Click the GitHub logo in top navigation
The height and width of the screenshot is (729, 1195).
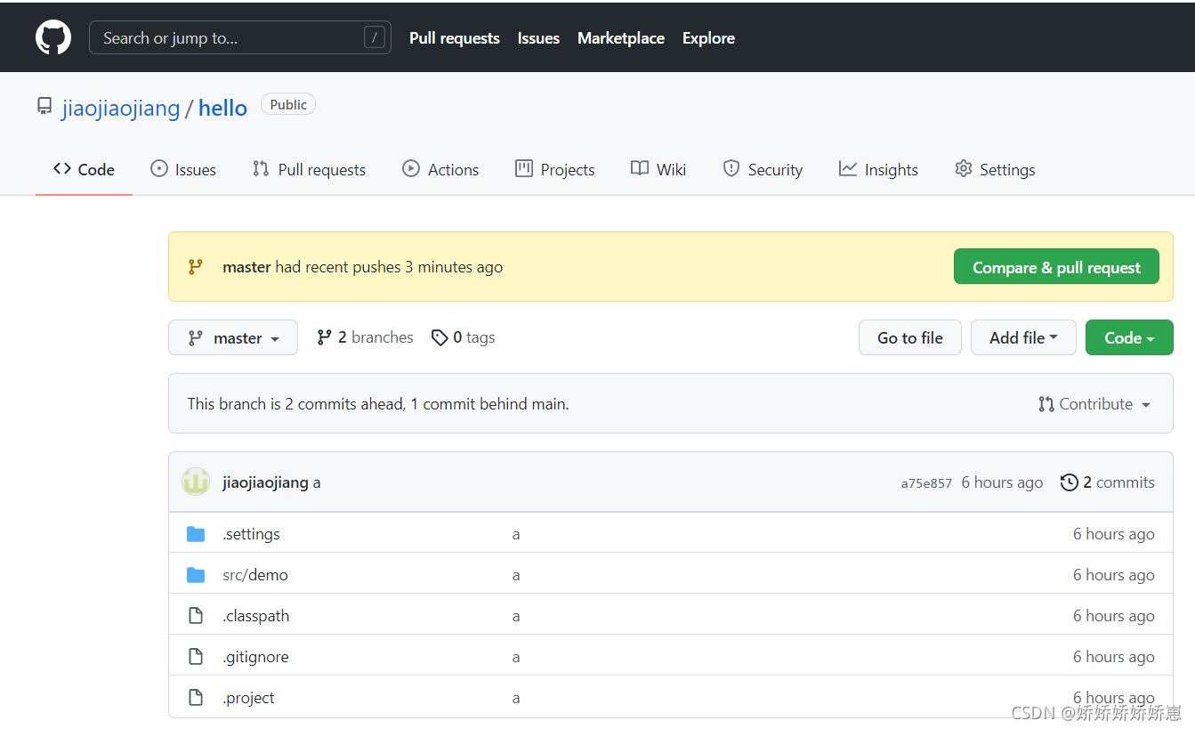[x=52, y=36]
